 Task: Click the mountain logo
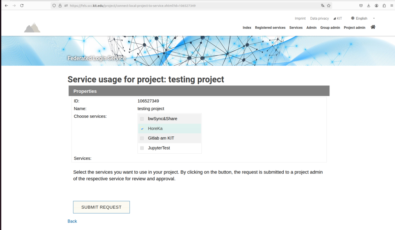[x=32, y=28]
